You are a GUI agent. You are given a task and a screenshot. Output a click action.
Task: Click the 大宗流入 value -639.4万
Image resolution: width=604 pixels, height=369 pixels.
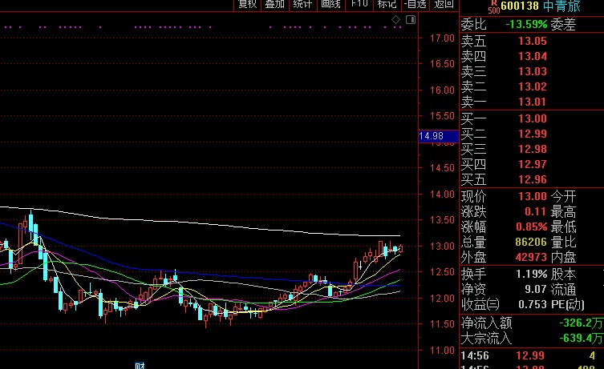pyautogui.click(x=581, y=339)
